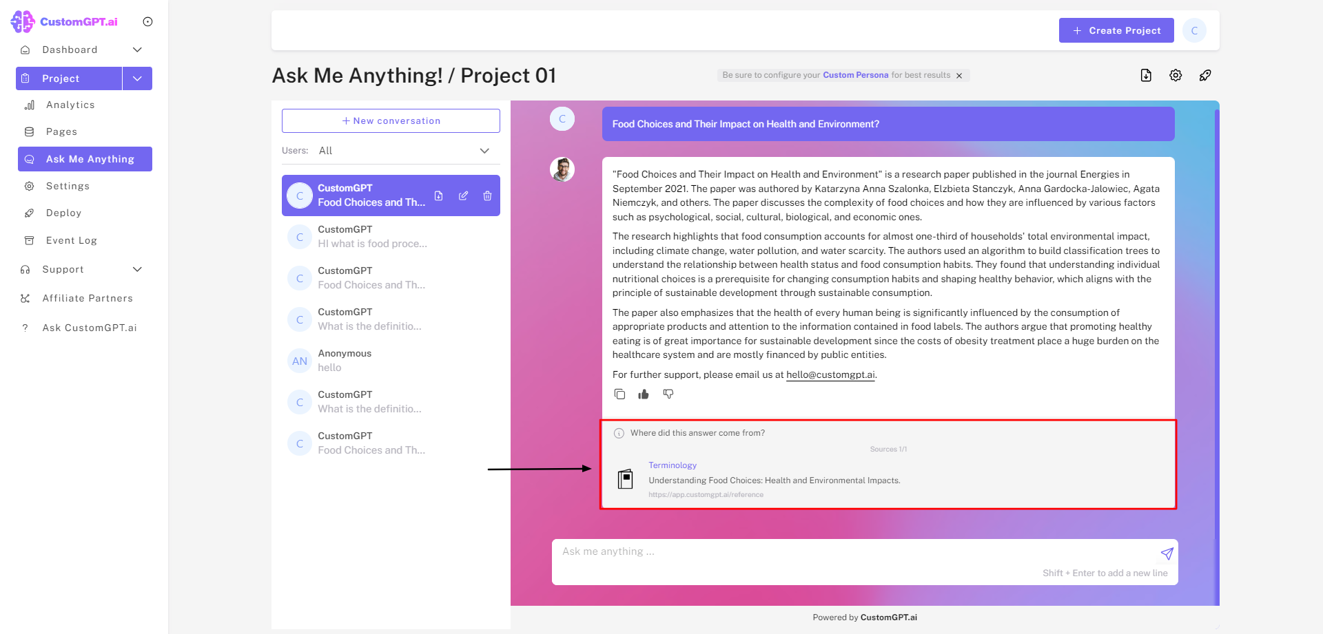Click the thumbs up icon under the answer
This screenshot has width=1323, height=634.
tap(644, 394)
